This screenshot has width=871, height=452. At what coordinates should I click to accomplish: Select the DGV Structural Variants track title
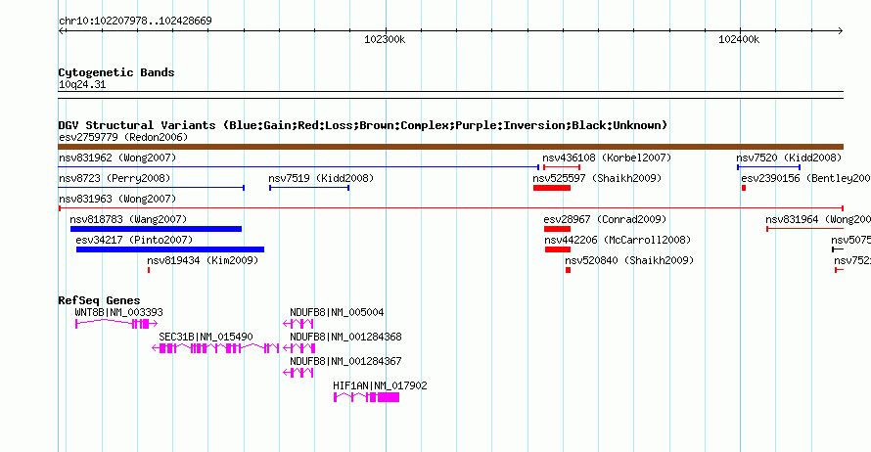[362, 125]
